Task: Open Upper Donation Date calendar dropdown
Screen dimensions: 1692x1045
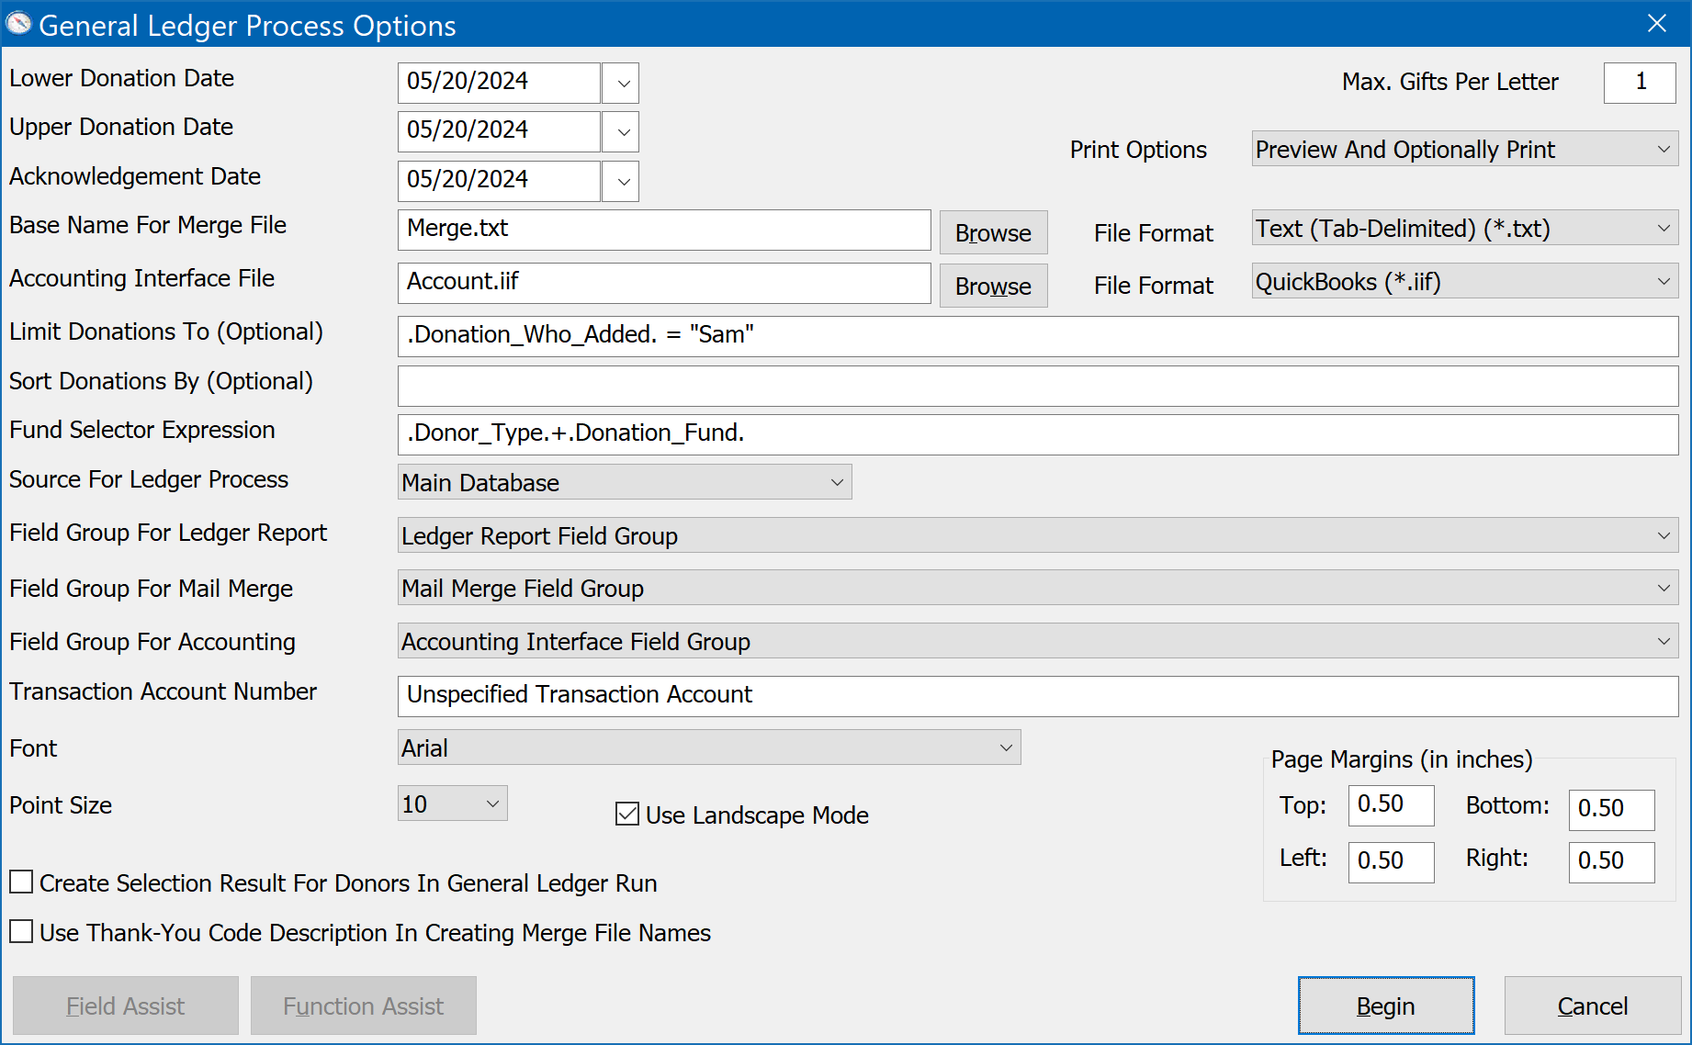Action: click(x=622, y=131)
